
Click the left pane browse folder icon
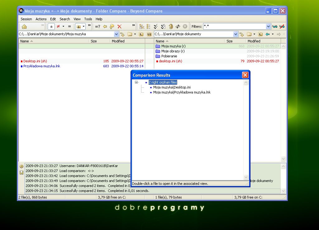point(130,34)
